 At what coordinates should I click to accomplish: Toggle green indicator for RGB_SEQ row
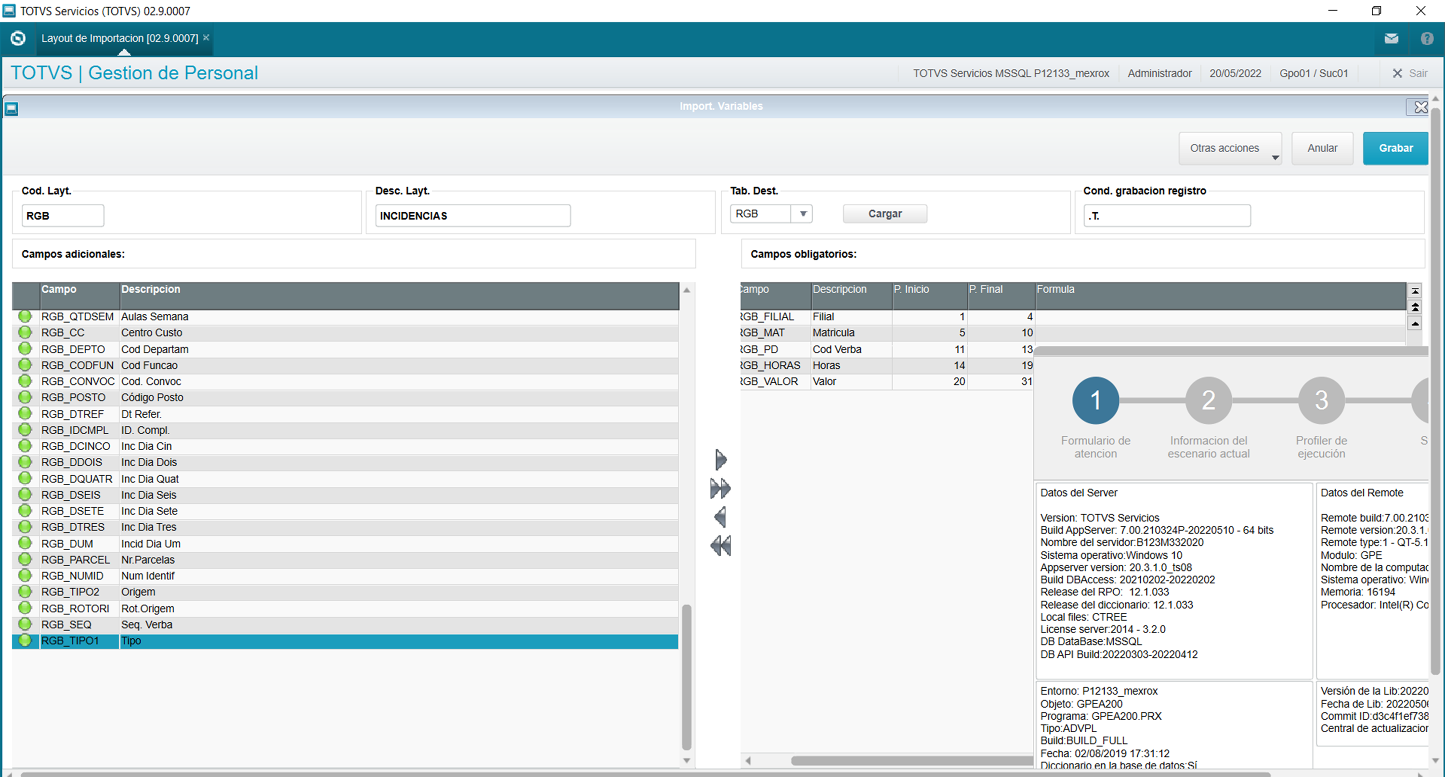click(25, 624)
